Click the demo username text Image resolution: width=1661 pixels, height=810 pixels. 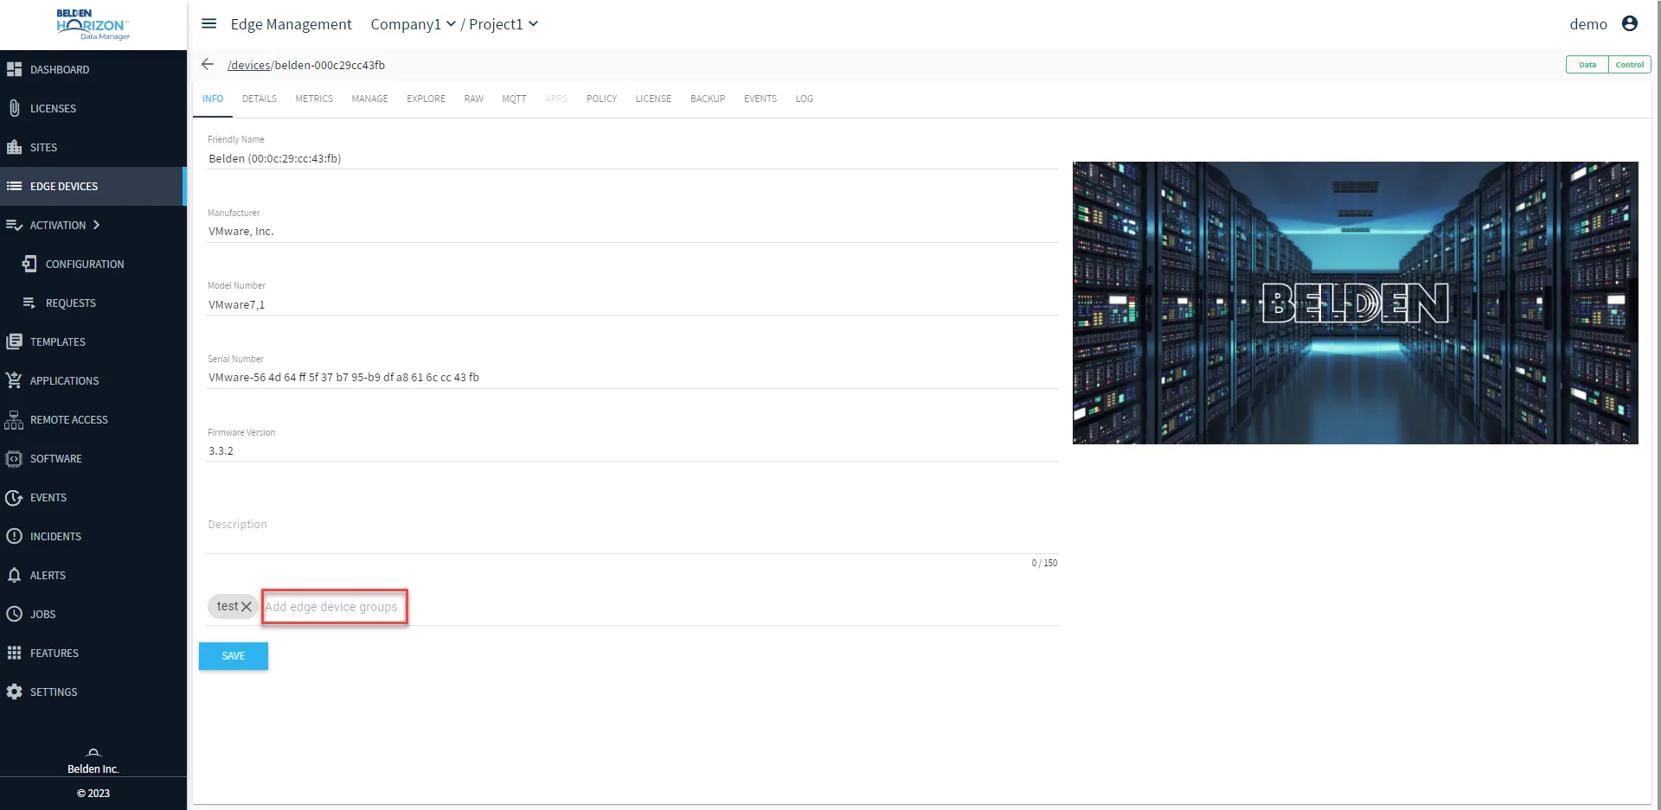1588,24
